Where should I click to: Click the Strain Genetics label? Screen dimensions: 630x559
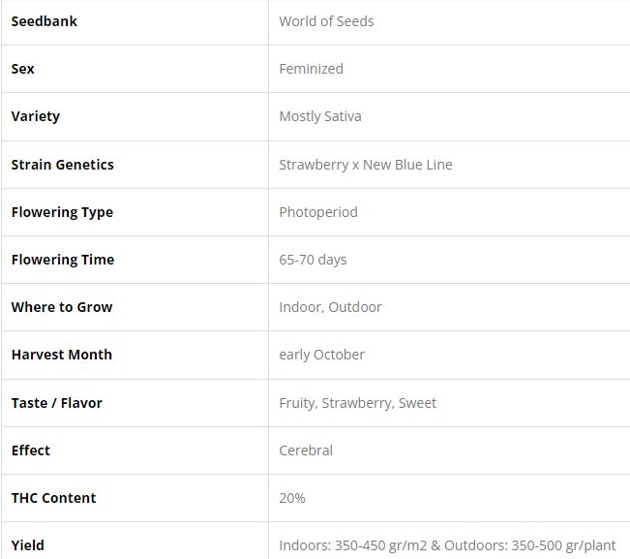(x=63, y=165)
